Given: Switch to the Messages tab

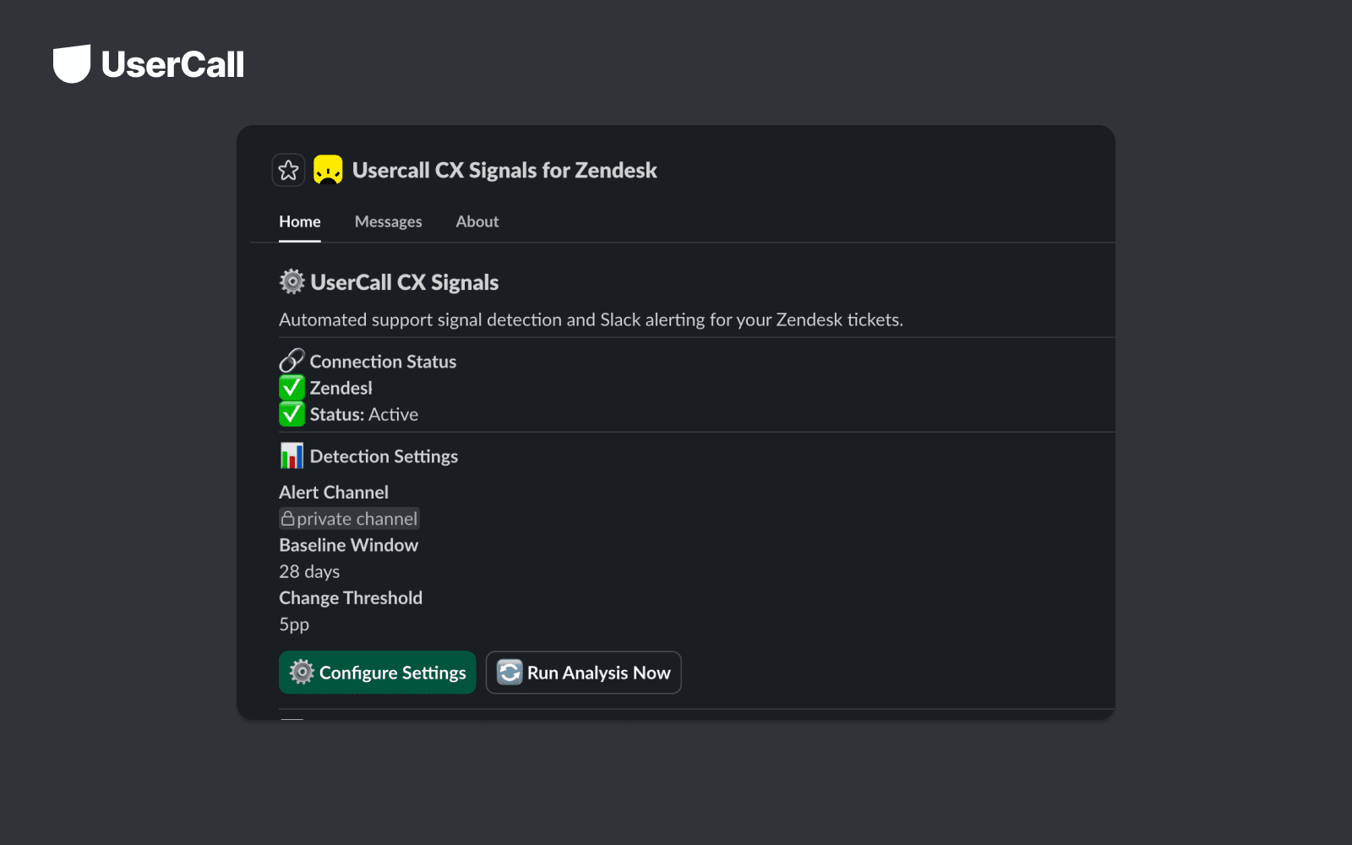Looking at the screenshot, I should point(388,221).
